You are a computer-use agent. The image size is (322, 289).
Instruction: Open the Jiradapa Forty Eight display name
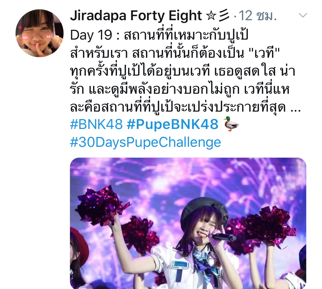(x=136, y=16)
